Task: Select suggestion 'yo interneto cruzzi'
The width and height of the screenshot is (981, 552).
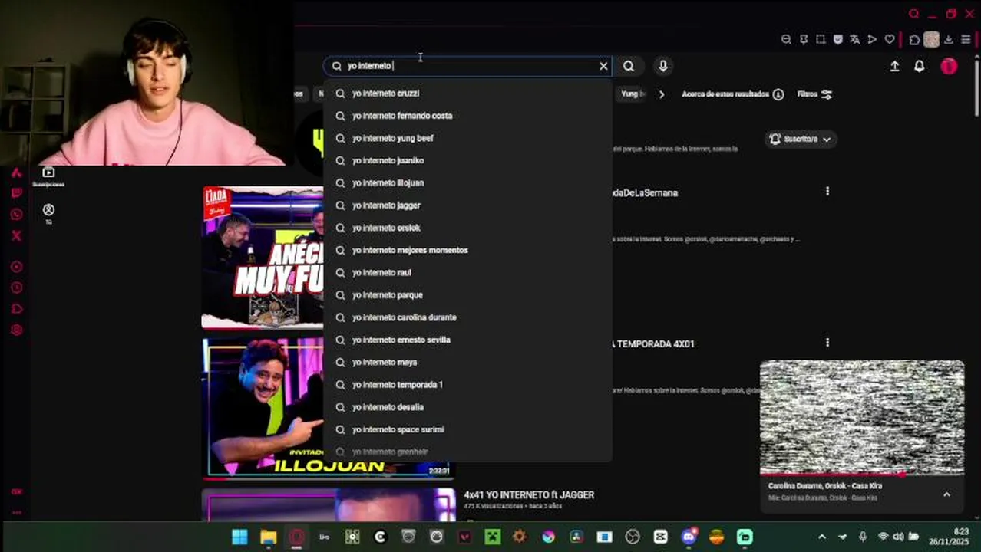Action: [x=467, y=94]
